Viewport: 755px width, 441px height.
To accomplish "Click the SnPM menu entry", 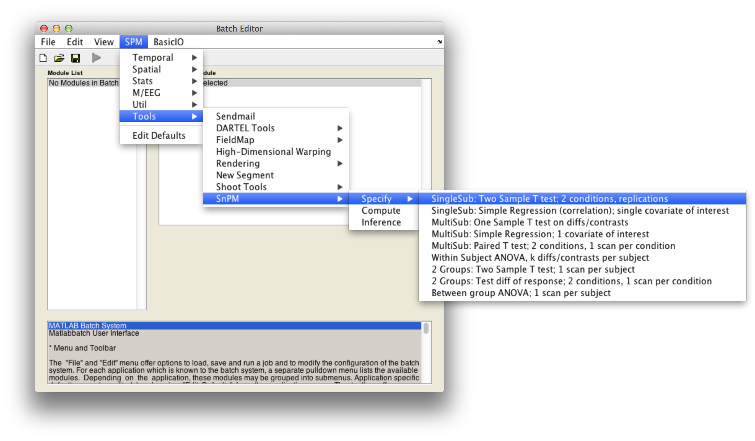I will pyautogui.click(x=276, y=199).
